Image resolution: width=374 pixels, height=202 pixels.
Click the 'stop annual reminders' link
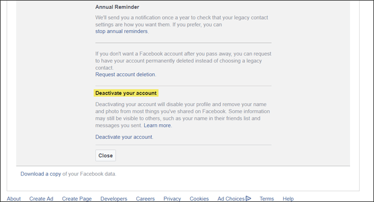(x=121, y=31)
